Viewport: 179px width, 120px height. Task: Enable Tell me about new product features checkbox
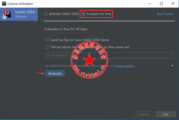click(x=47, y=47)
